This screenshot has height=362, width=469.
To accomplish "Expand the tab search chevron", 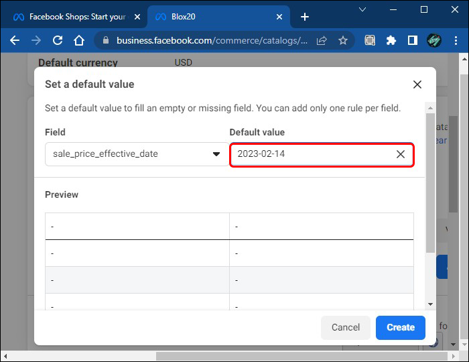I will click(x=362, y=10).
